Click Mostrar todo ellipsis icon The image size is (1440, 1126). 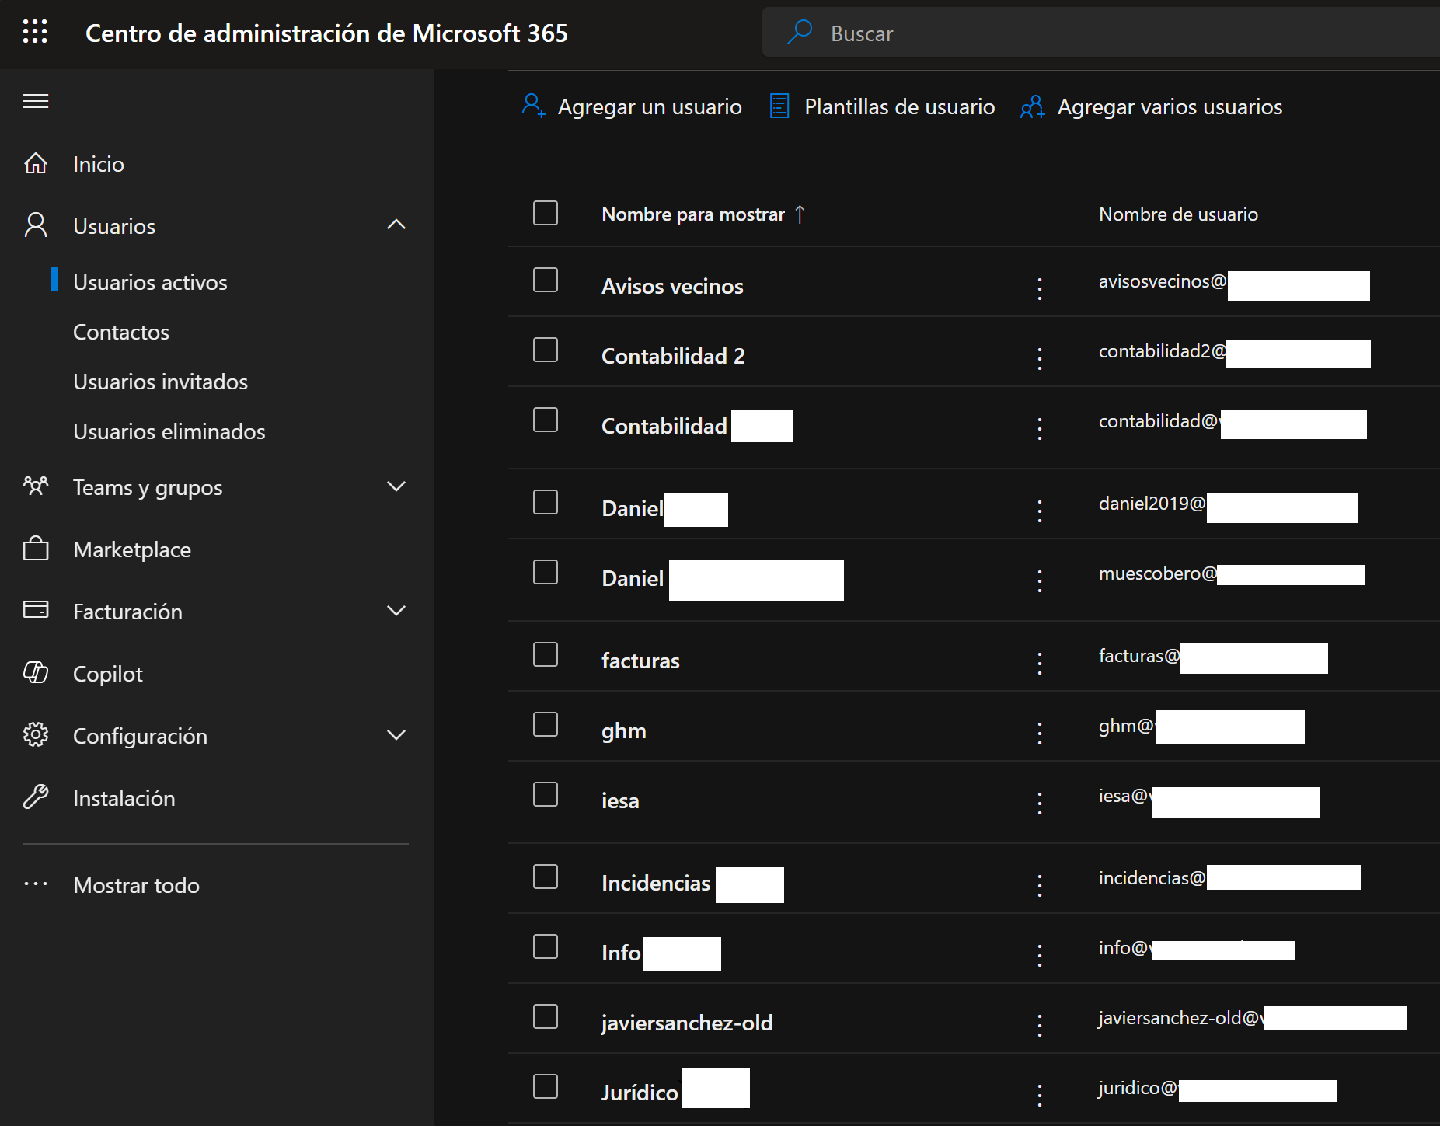[x=36, y=884]
